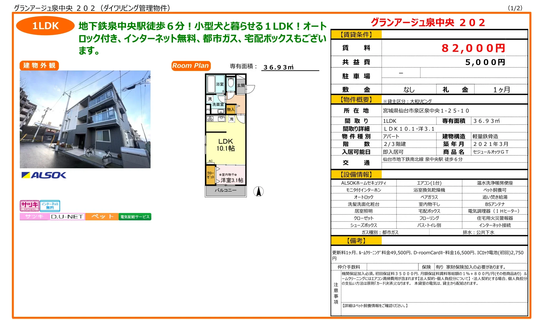Click 浴室換気乾燥機 in equipment list

click(x=429, y=190)
